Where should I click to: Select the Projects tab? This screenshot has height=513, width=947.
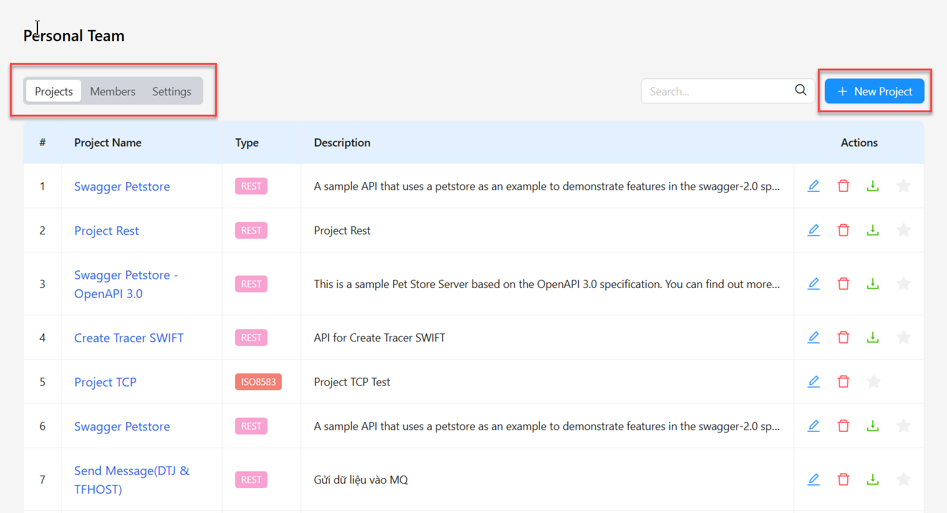tap(54, 92)
